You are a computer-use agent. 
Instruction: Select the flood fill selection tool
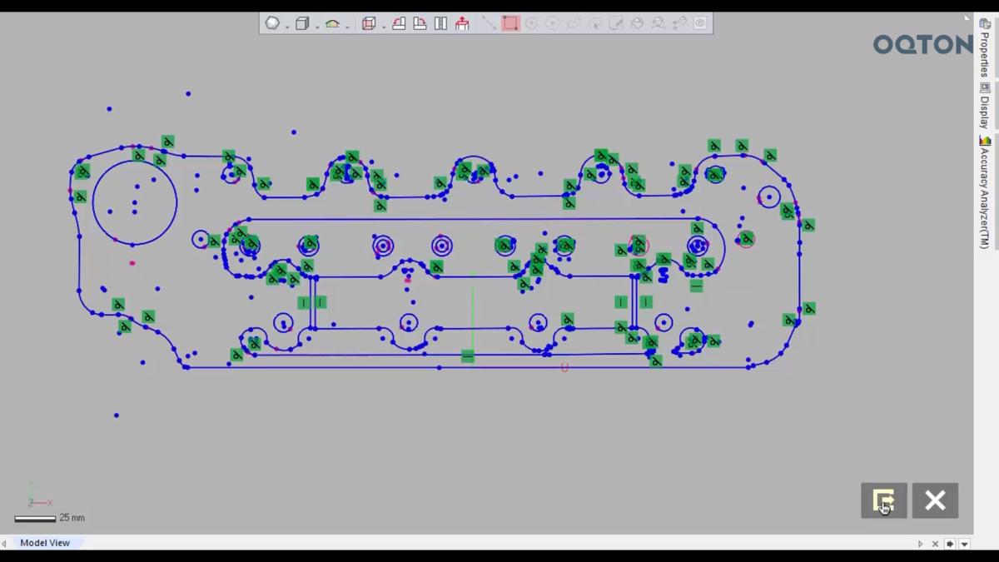point(637,23)
